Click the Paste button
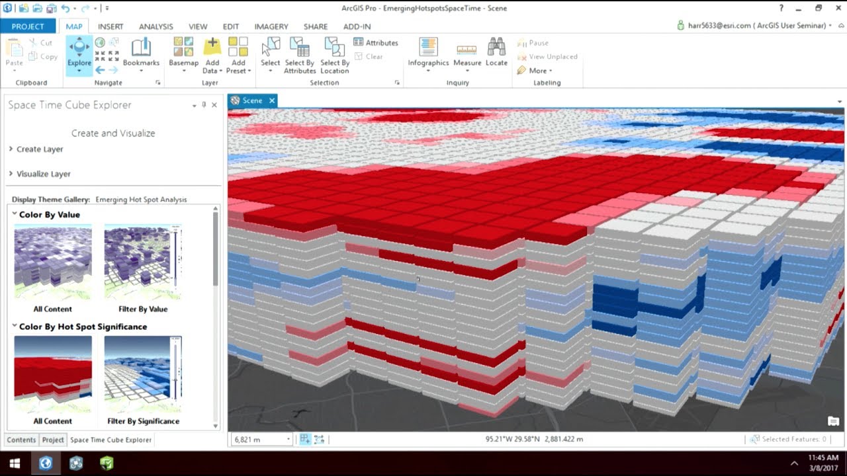This screenshot has height=476, width=847. (x=14, y=53)
